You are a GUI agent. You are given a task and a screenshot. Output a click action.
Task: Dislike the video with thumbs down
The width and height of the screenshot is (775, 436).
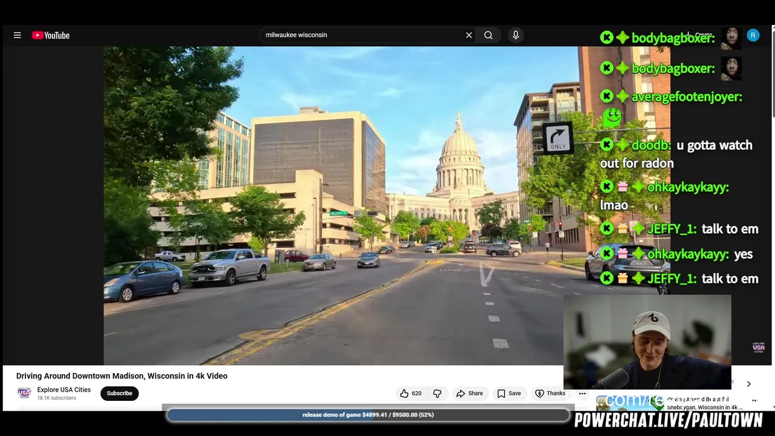tap(437, 394)
